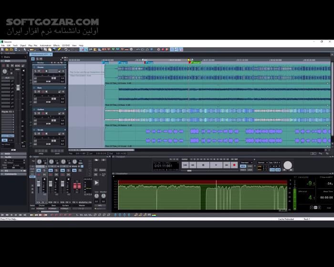Click the save project icon in toolbar
This screenshot has height=267, width=334.
point(16,50)
